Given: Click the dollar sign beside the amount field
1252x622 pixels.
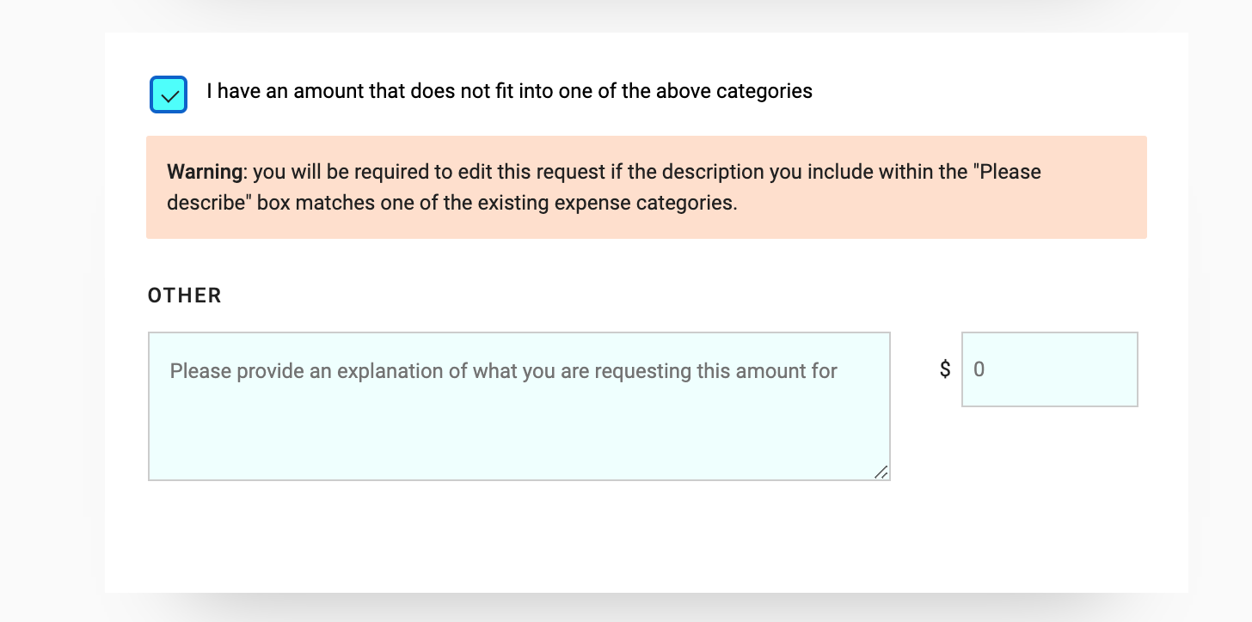Looking at the screenshot, I should (x=945, y=369).
